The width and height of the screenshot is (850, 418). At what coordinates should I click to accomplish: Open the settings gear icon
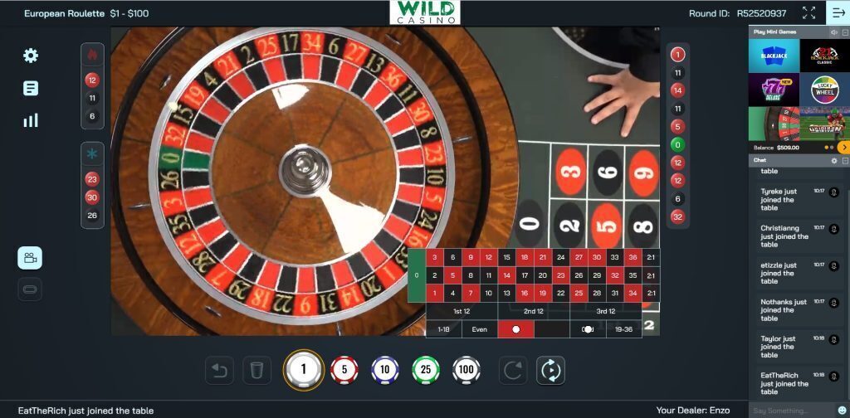pyautogui.click(x=31, y=56)
